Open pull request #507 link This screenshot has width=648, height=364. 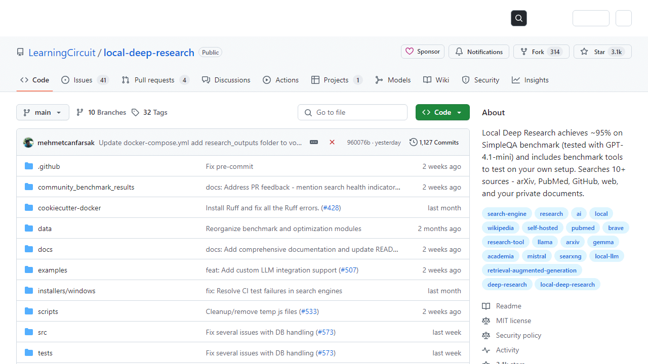(x=349, y=270)
